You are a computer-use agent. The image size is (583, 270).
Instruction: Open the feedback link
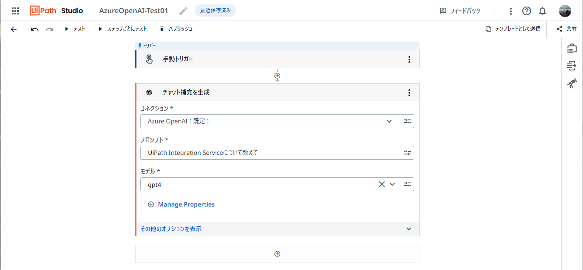tap(460, 11)
